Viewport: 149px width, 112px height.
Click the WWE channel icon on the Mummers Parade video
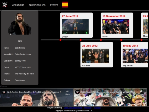77,92
